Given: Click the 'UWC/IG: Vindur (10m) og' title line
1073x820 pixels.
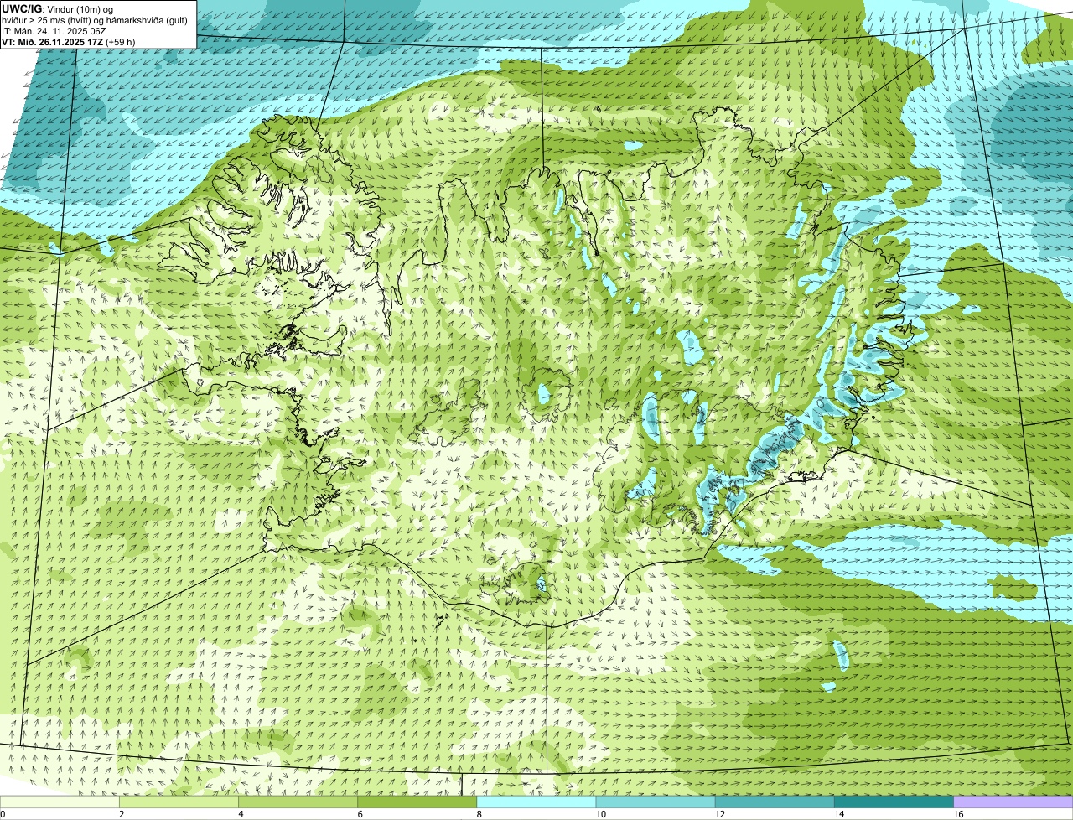Looking at the screenshot, I should click(57, 8).
